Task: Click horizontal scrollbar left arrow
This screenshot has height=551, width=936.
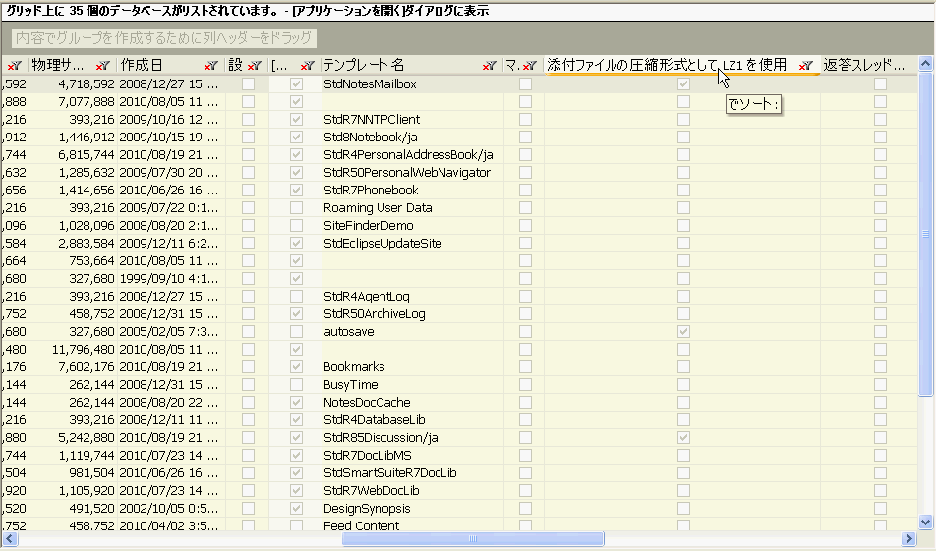Action: (x=9, y=539)
